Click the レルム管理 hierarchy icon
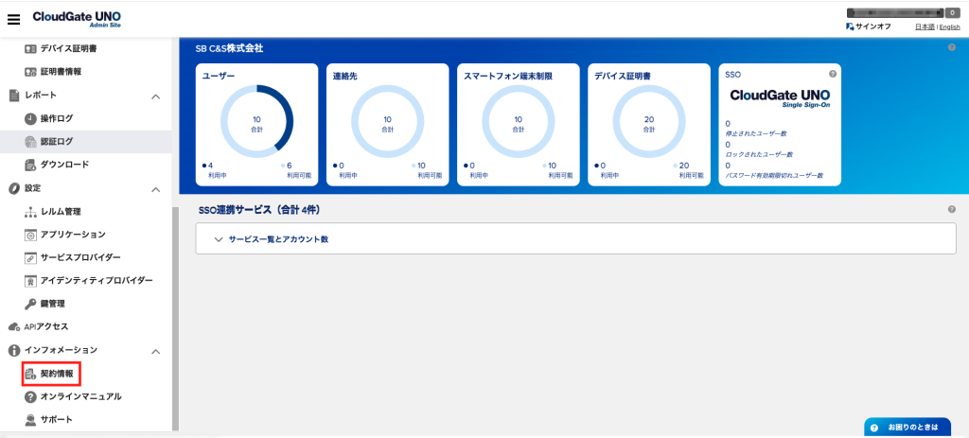Image resolution: width=969 pixels, height=438 pixels. coord(30,211)
